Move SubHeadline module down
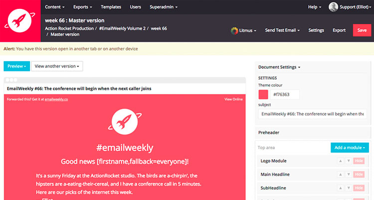The width and height of the screenshot is (374, 200). [x=348, y=187]
